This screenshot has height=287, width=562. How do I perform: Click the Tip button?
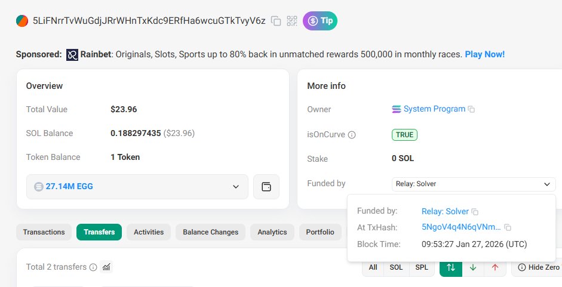click(x=320, y=21)
